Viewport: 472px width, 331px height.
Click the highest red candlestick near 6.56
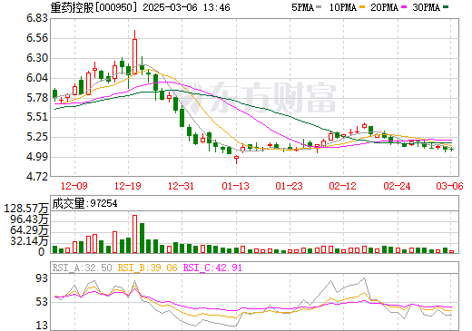(x=134, y=56)
